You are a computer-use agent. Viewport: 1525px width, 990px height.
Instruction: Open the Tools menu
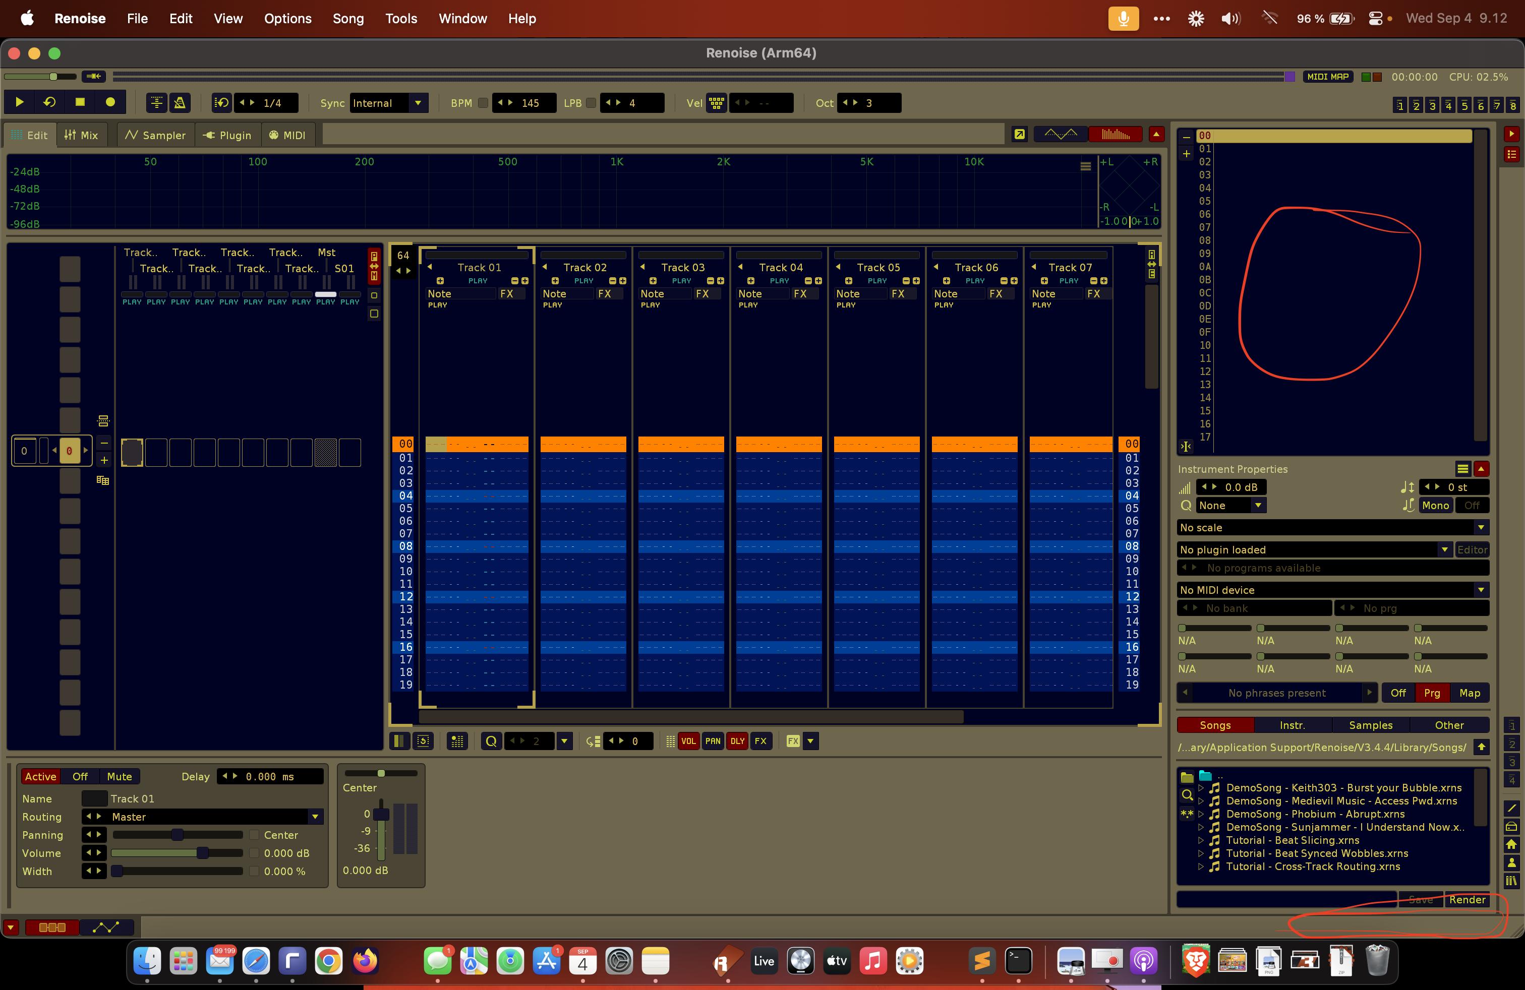pyautogui.click(x=400, y=19)
